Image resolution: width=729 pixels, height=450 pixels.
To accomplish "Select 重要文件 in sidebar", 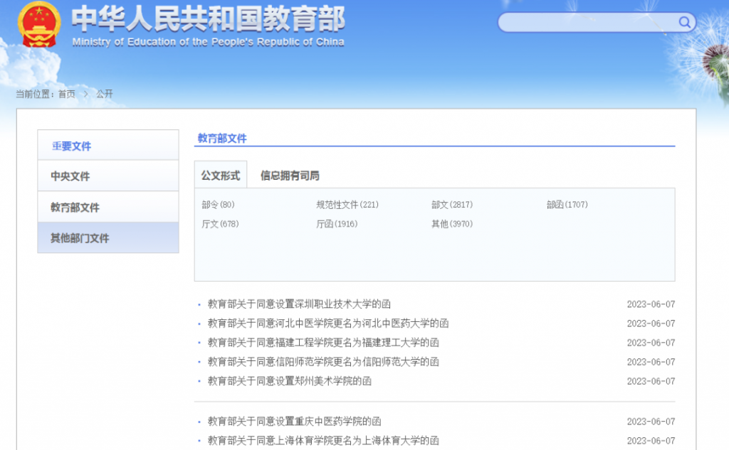I will tap(108, 145).
